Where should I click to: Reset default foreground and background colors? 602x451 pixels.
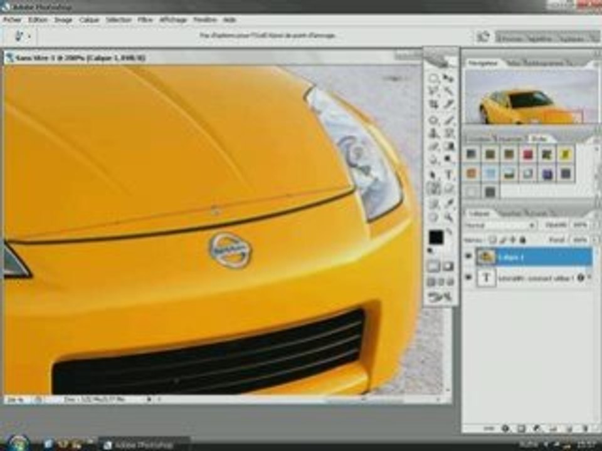[431, 251]
